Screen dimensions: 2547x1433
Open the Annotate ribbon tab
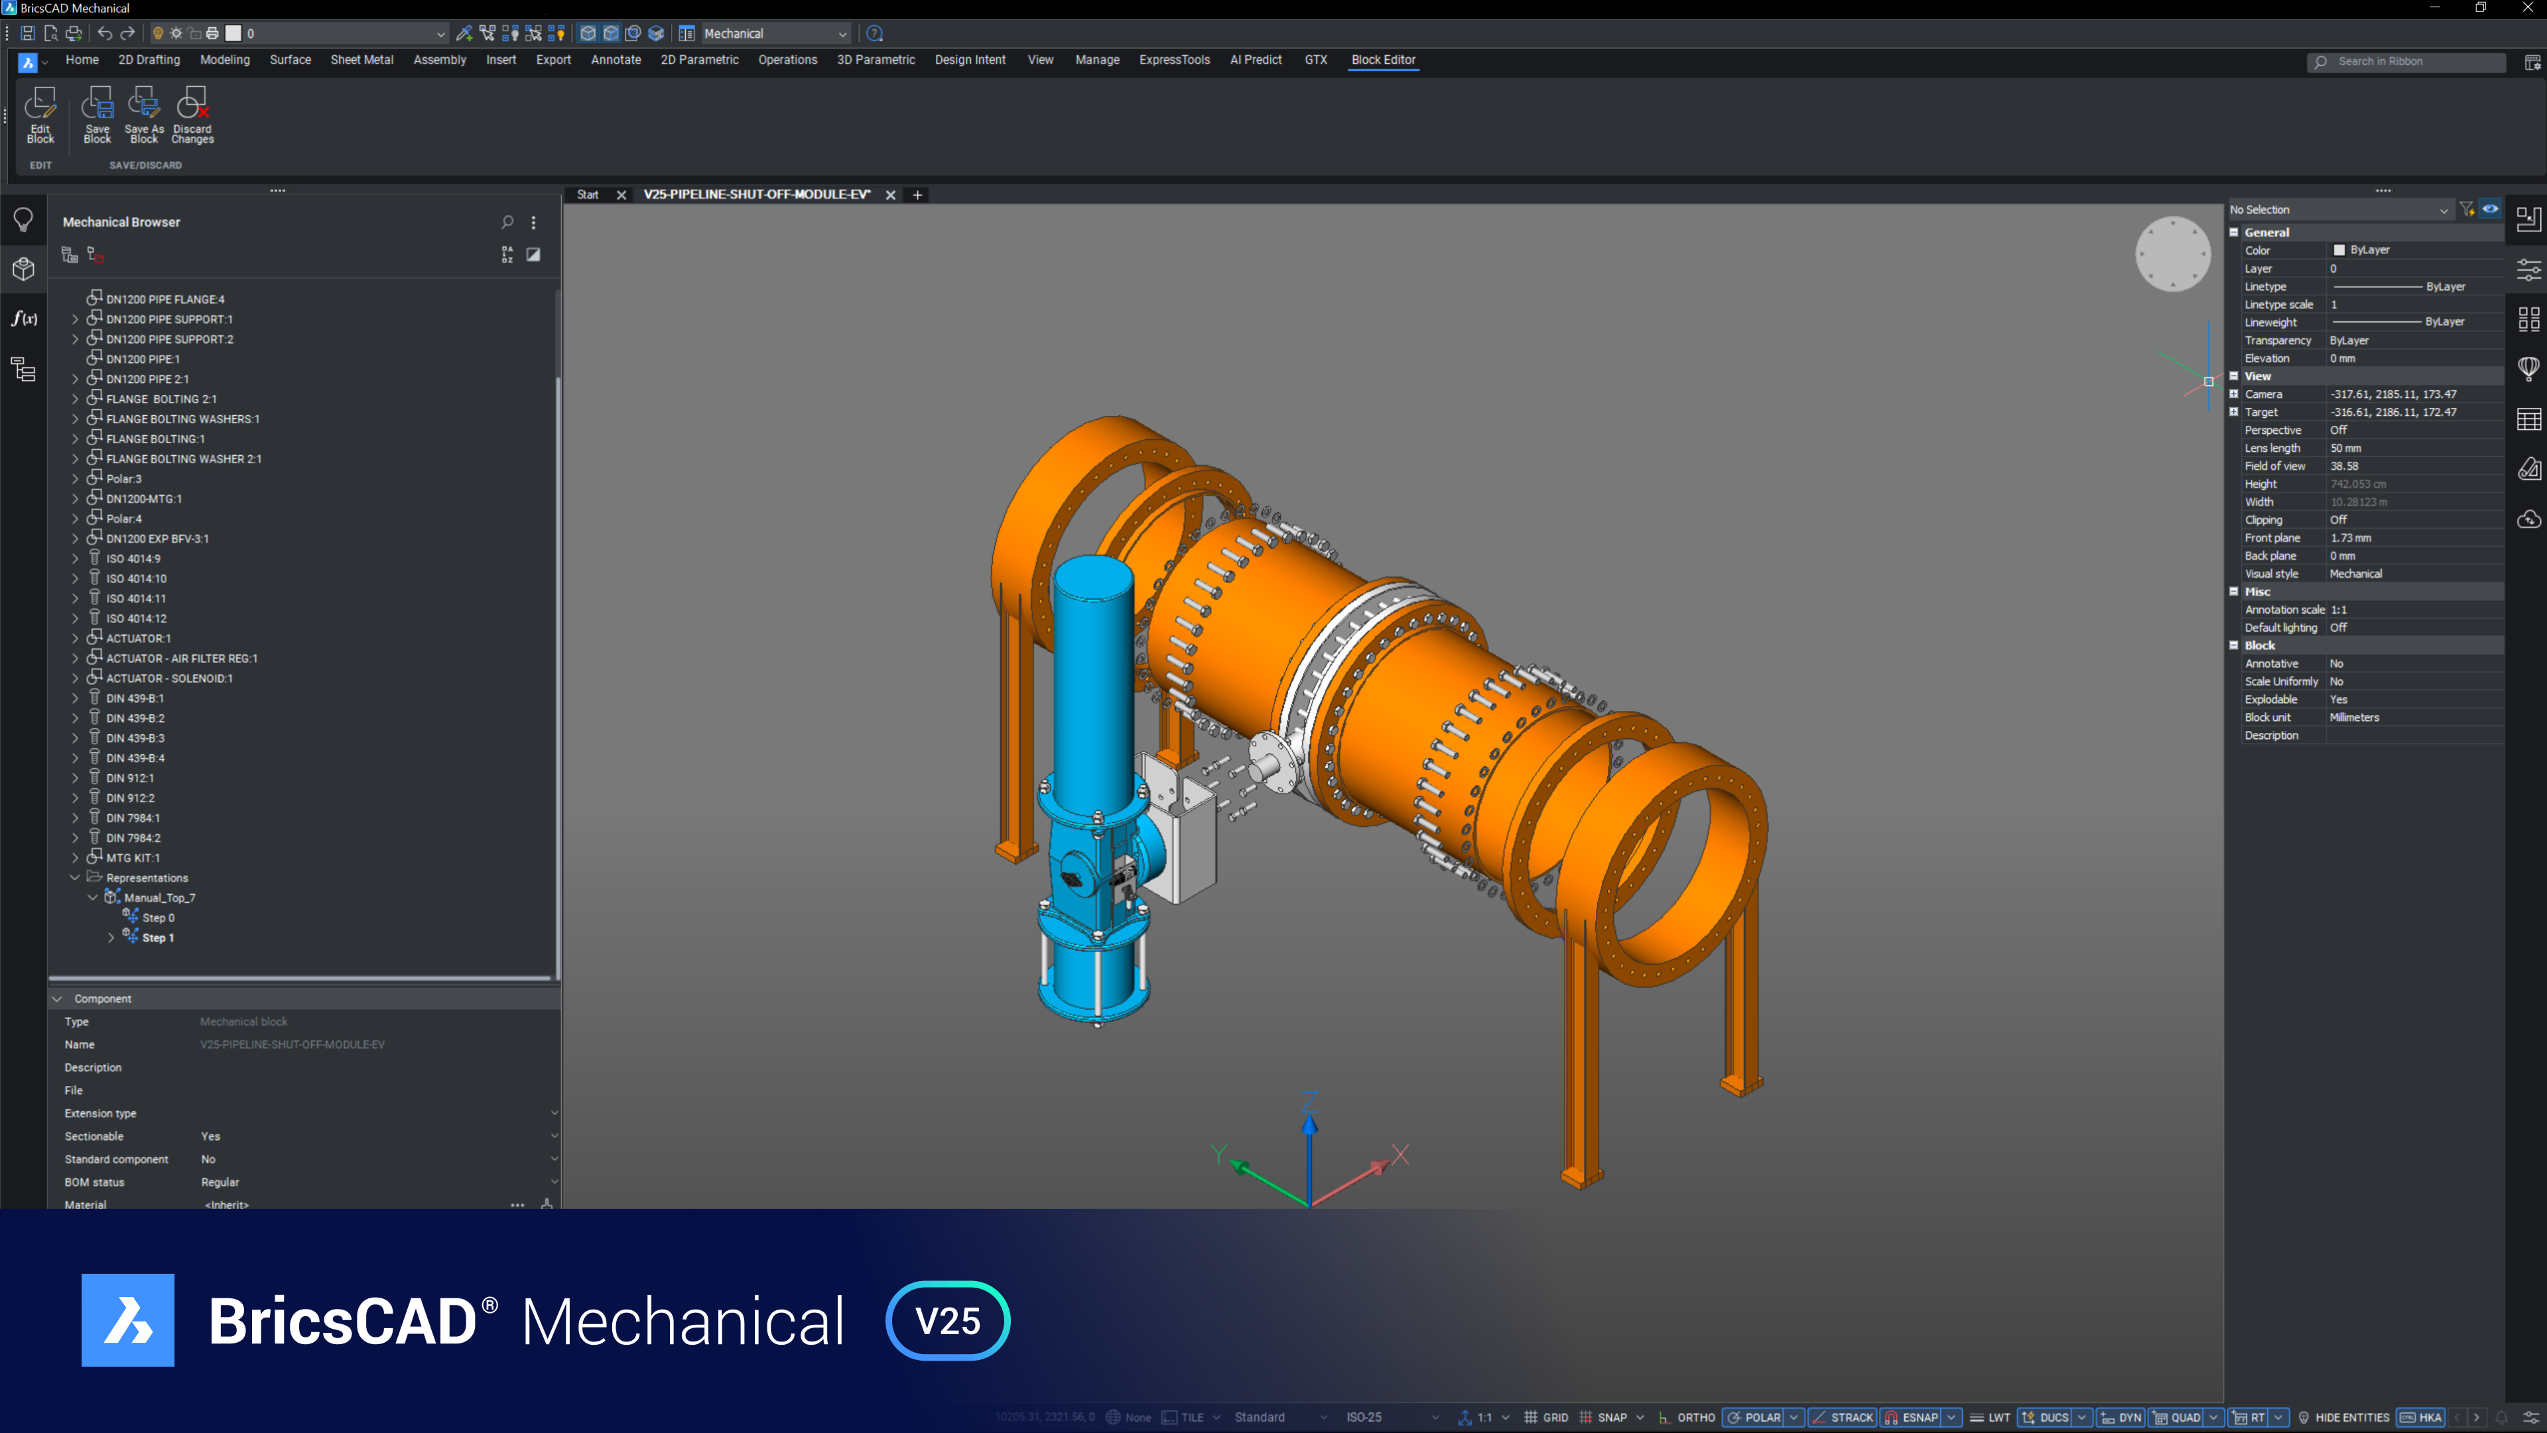pos(614,60)
